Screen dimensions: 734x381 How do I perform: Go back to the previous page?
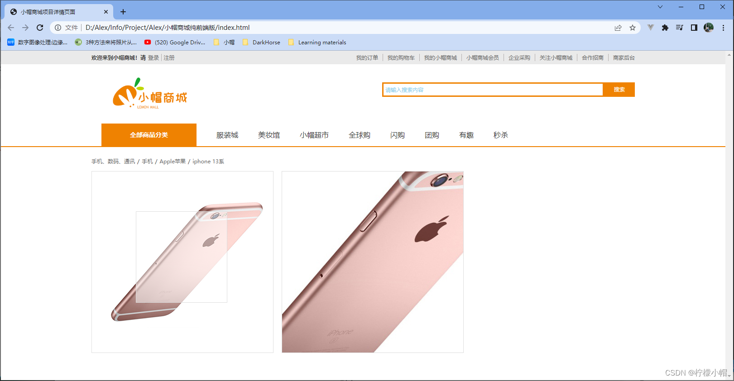click(x=11, y=28)
